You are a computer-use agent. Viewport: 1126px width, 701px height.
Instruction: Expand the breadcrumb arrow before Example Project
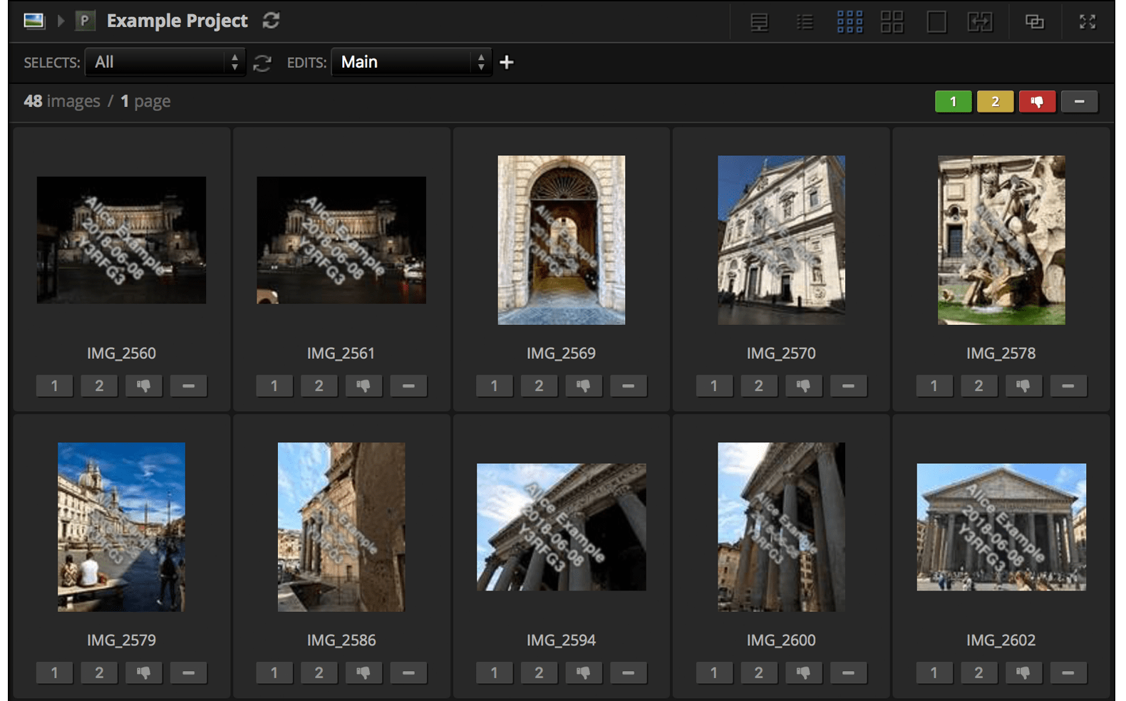coord(61,21)
